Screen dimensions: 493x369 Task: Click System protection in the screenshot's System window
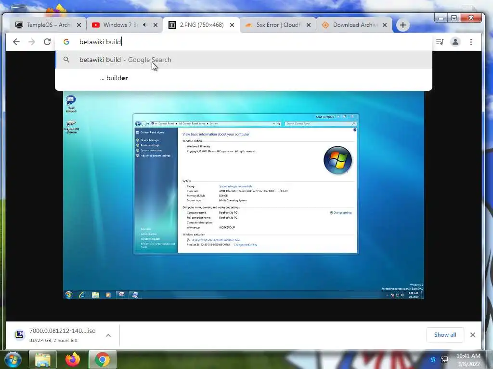tap(151, 150)
